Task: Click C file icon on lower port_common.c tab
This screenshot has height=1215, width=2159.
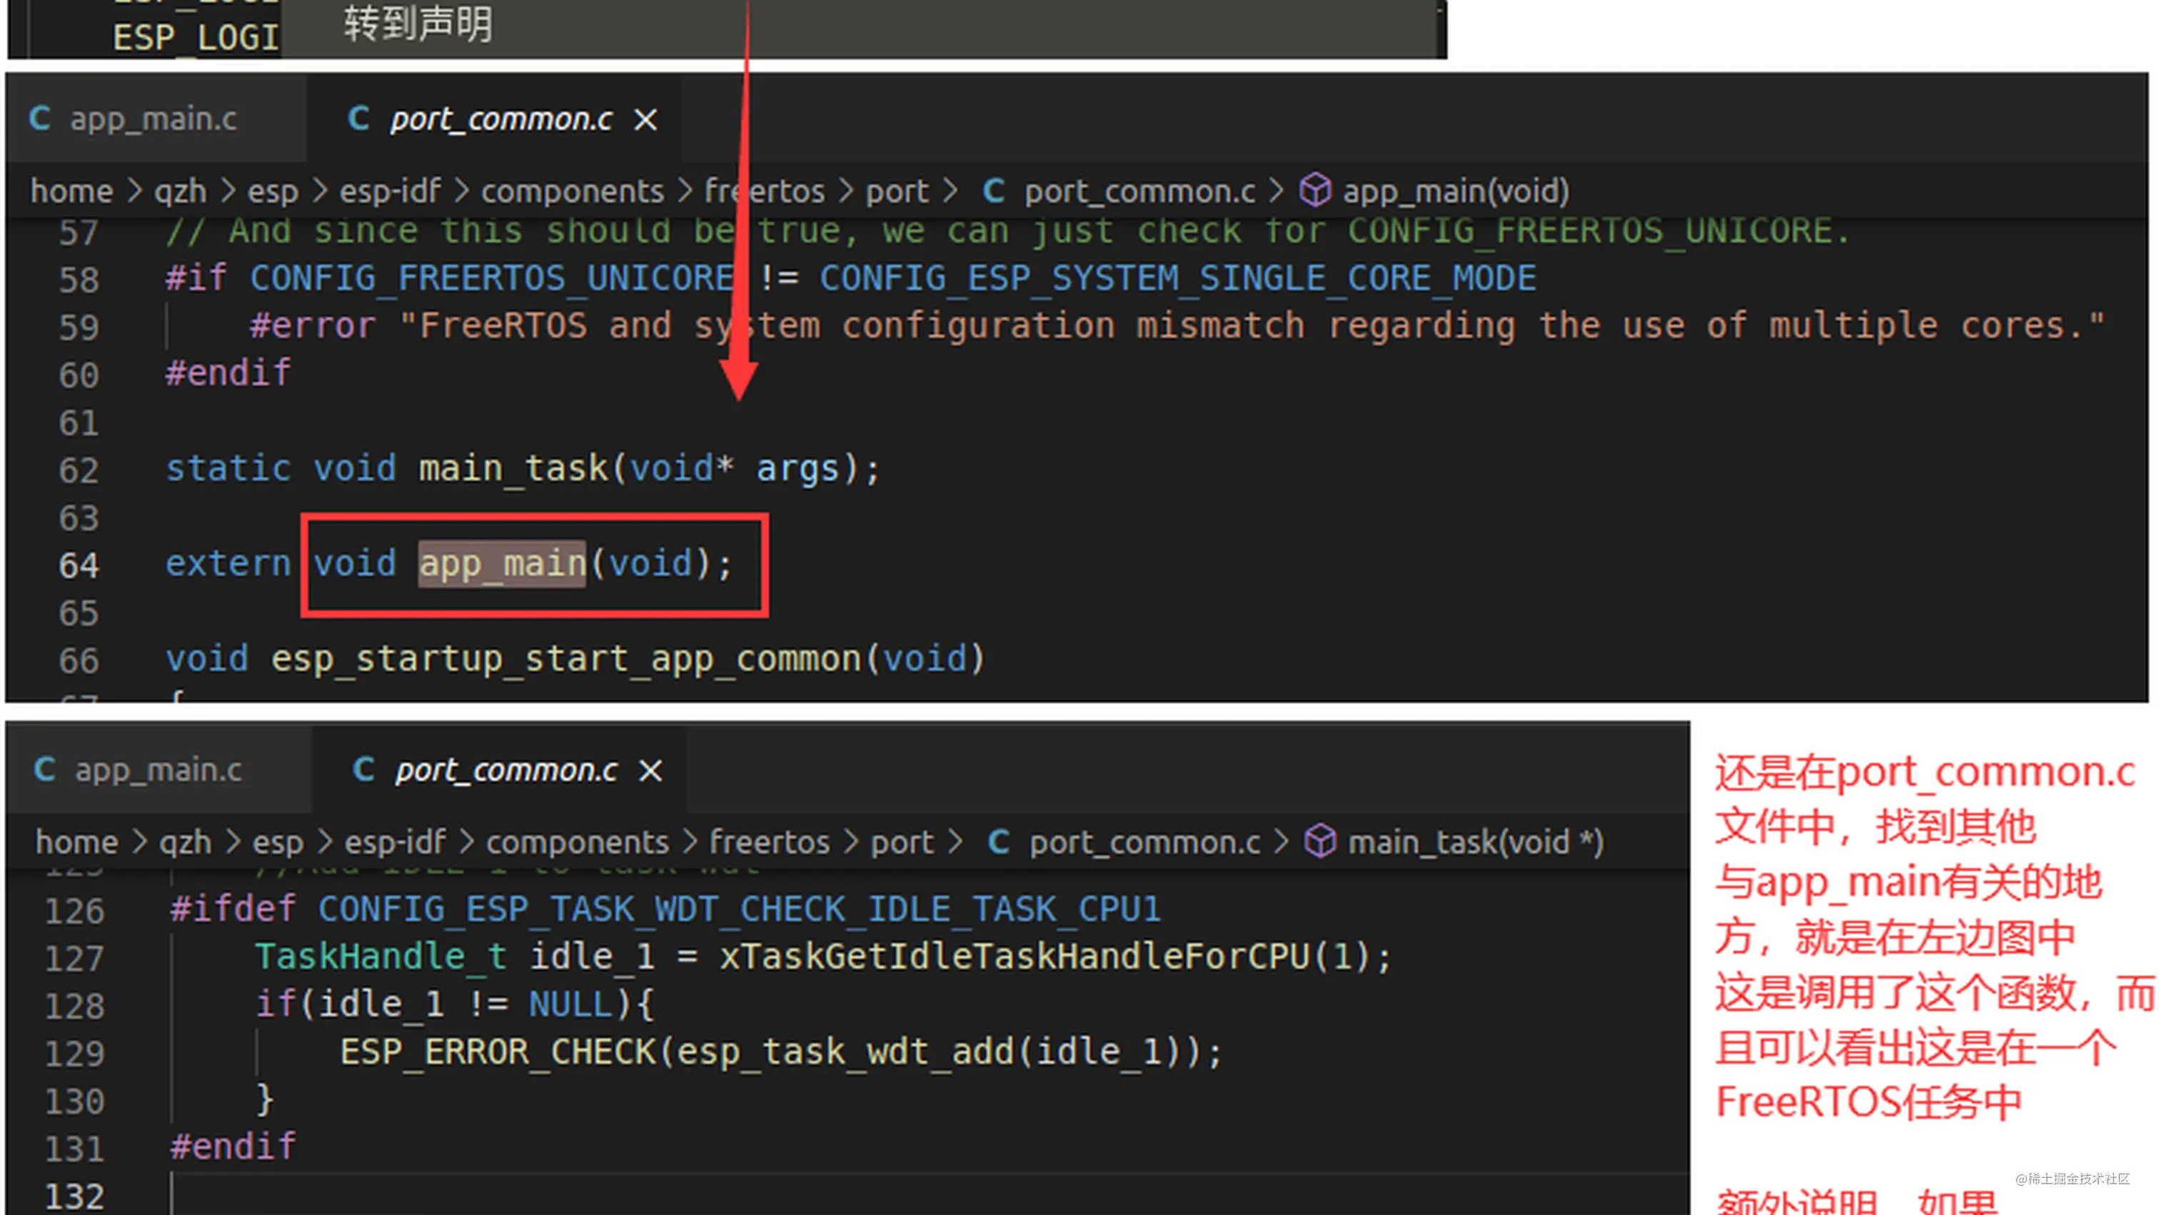Action: tap(363, 768)
